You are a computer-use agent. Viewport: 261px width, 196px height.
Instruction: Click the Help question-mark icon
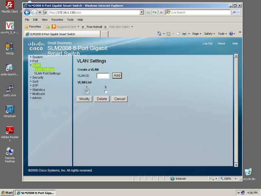[x=231, y=34]
